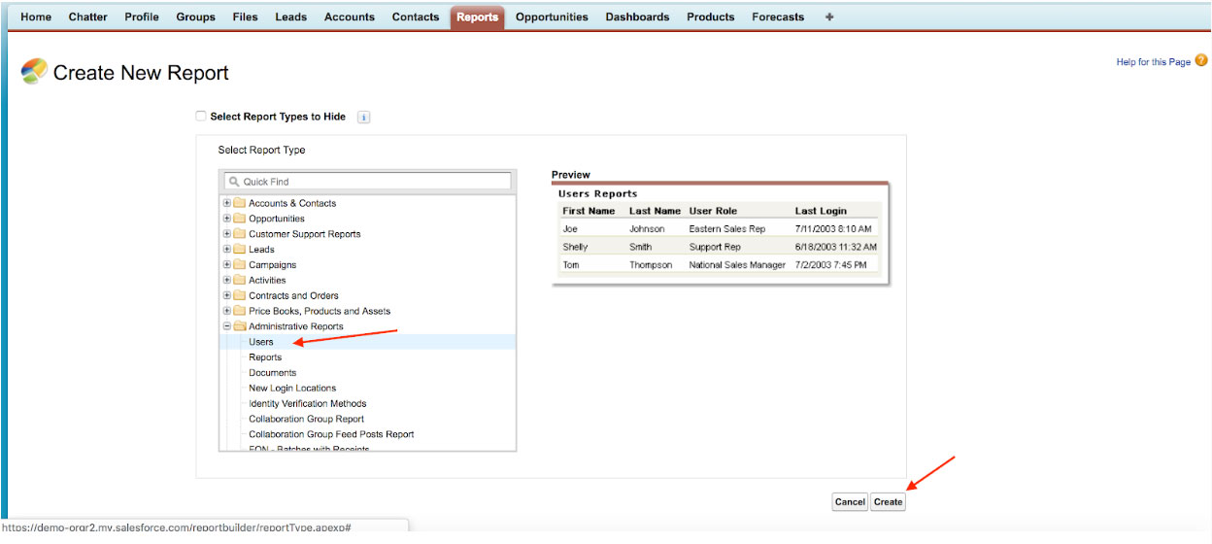Go to the Contacts tab
Viewport: 1212px width, 544px height.
pyautogui.click(x=416, y=17)
